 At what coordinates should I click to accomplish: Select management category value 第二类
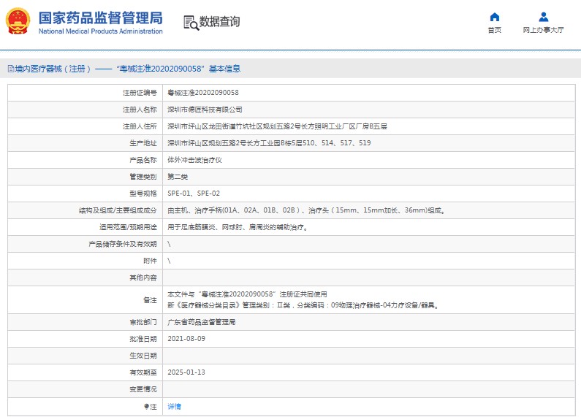pos(178,177)
